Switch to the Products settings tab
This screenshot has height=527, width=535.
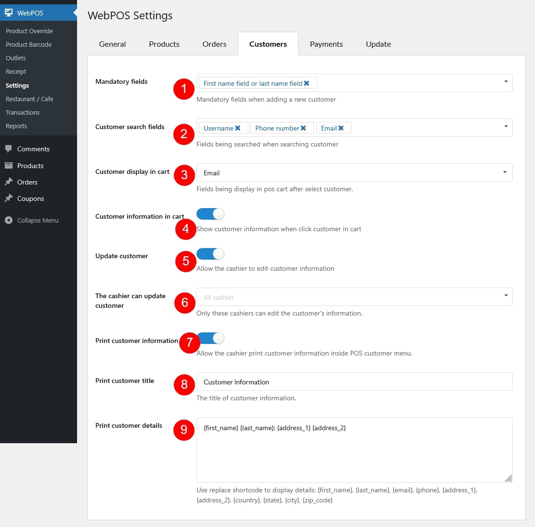tap(164, 44)
